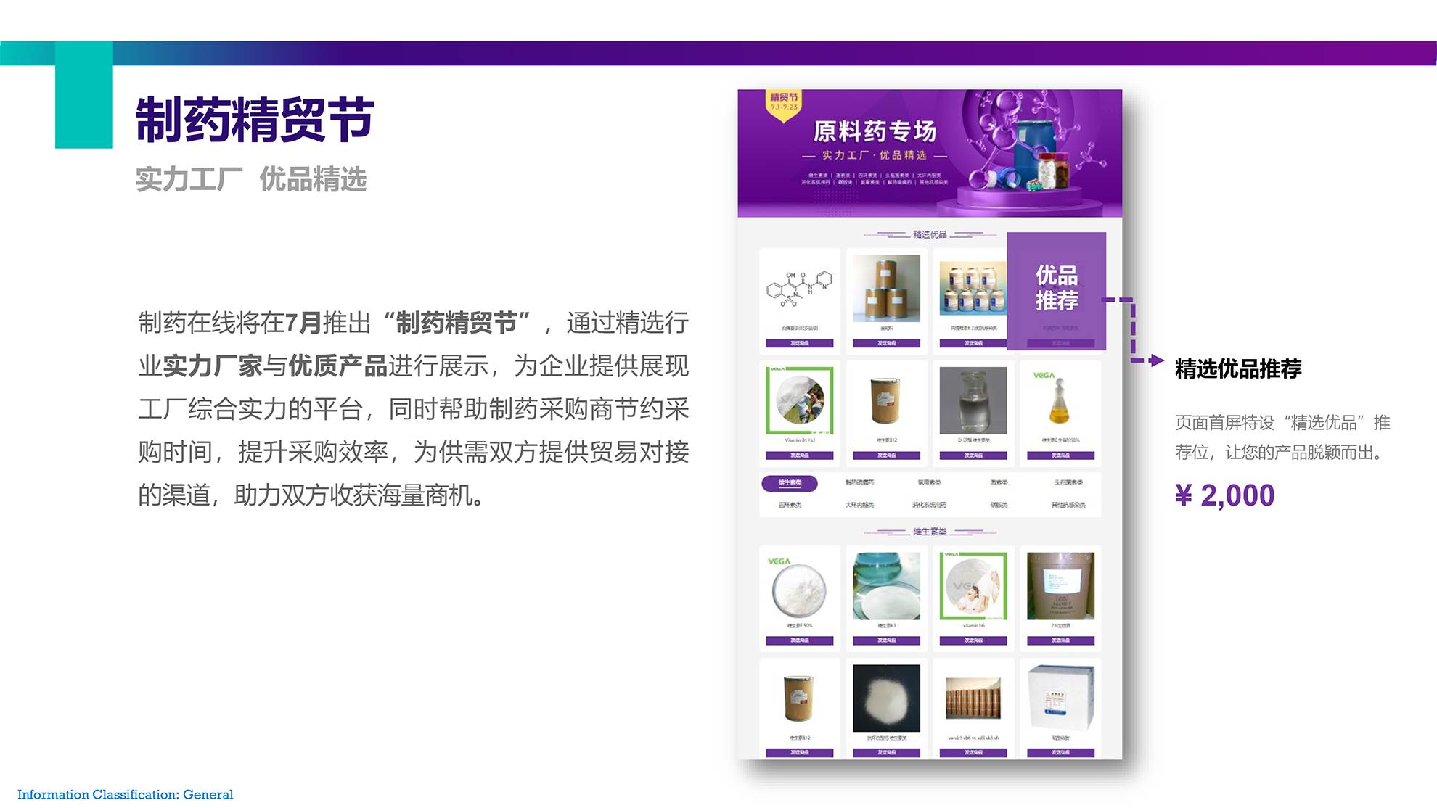
Task: Click 发送询盘 under vw vb1 vb6 vc product
Action: click(973, 753)
